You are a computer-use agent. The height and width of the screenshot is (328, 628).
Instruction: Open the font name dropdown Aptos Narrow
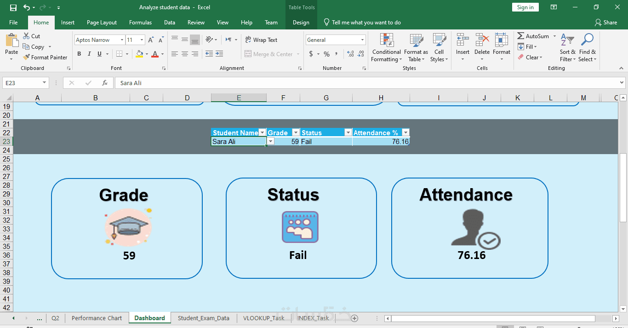[122, 40]
